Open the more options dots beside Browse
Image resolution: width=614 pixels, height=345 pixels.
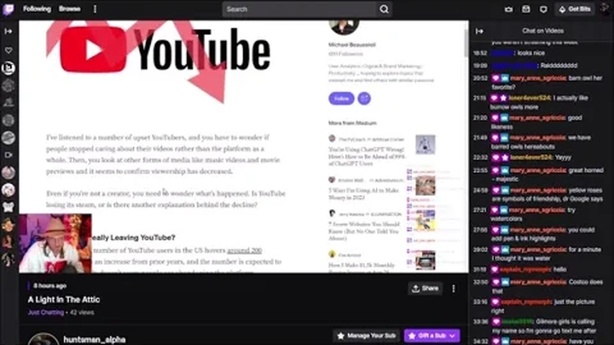point(94,9)
